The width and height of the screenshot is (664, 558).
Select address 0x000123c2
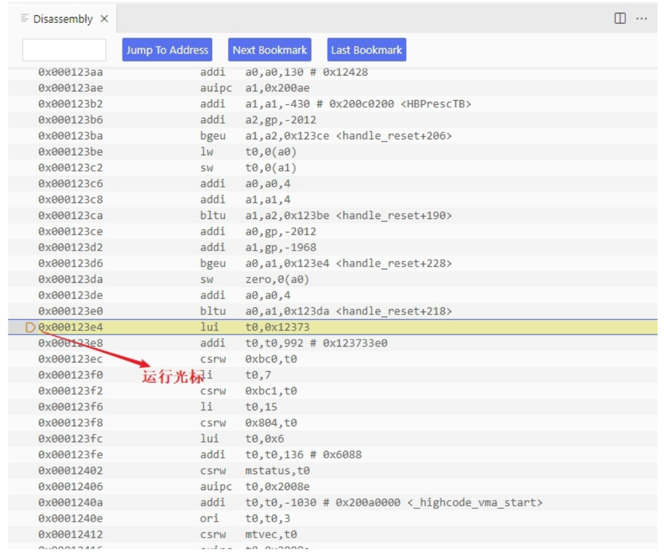click(x=71, y=167)
